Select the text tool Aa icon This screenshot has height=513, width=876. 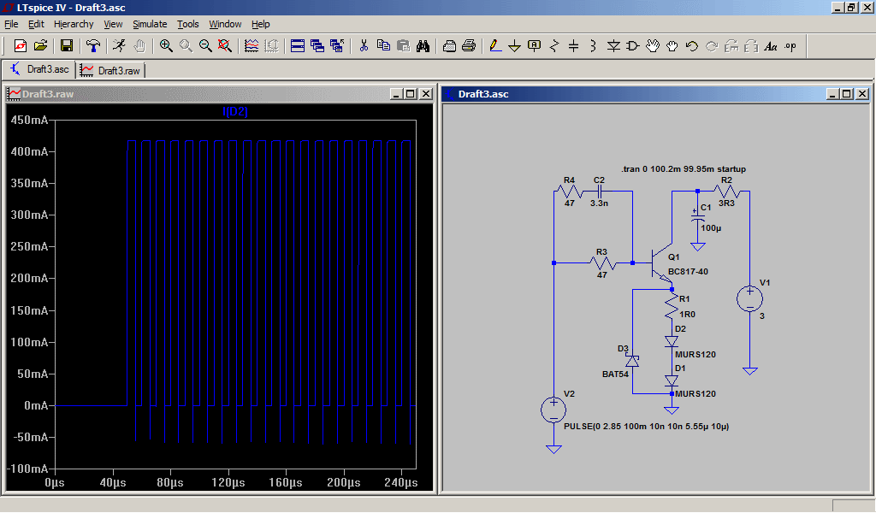pos(771,46)
